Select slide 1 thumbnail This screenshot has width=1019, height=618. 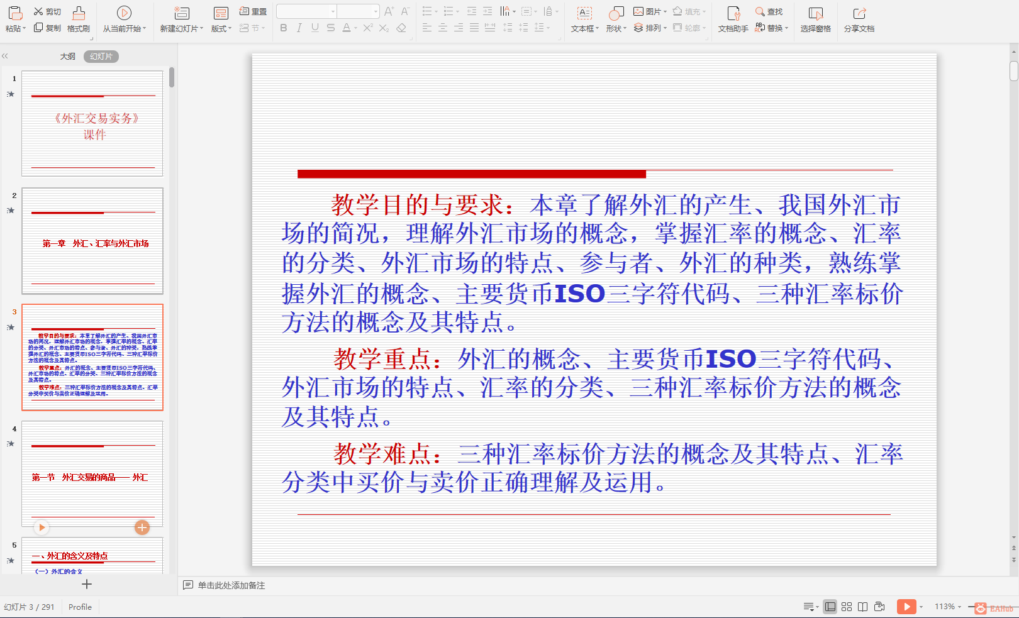92,123
